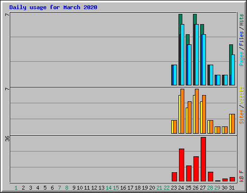The image size is (247, 193).
Task: Click green day "8" on the x-axis
Action: 67,188
